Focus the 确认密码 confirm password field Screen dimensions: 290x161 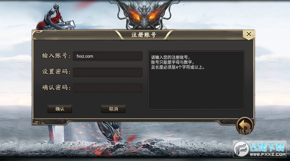pos(108,88)
